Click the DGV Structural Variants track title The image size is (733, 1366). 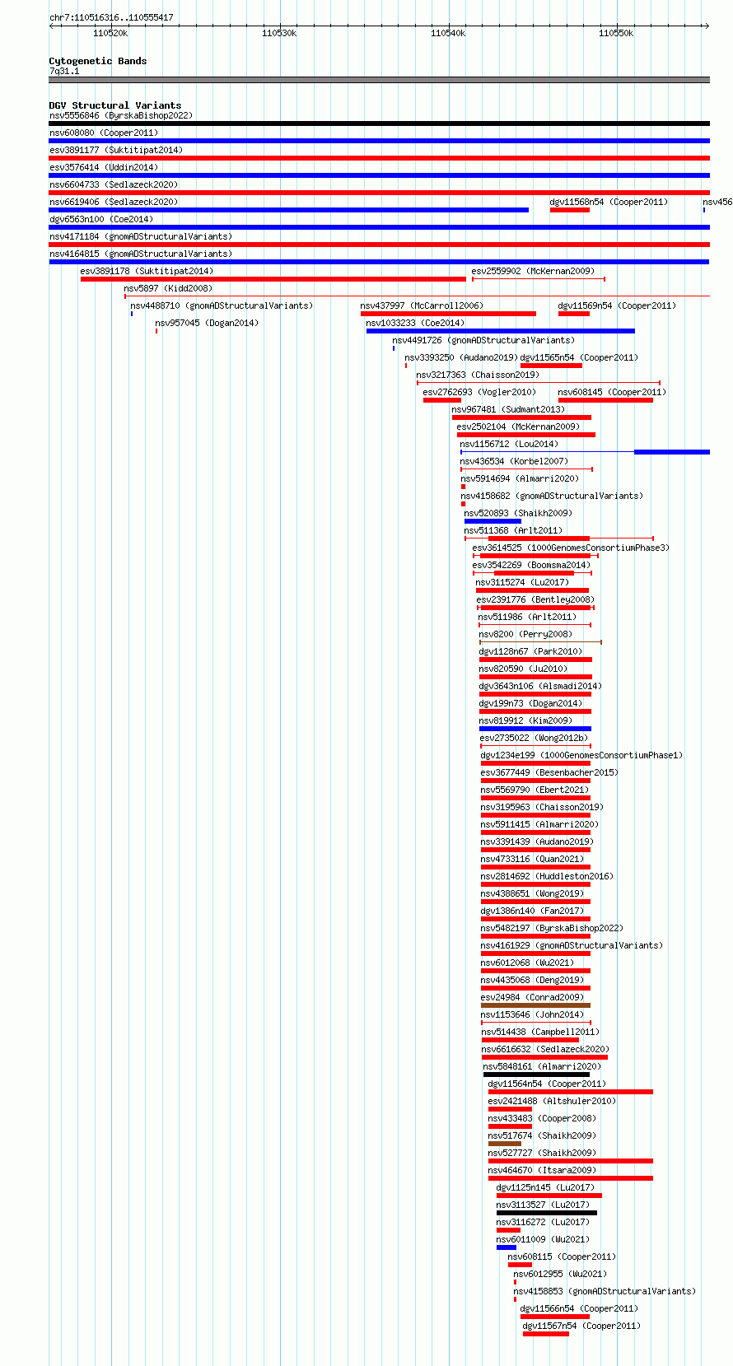(x=115, y=105)
